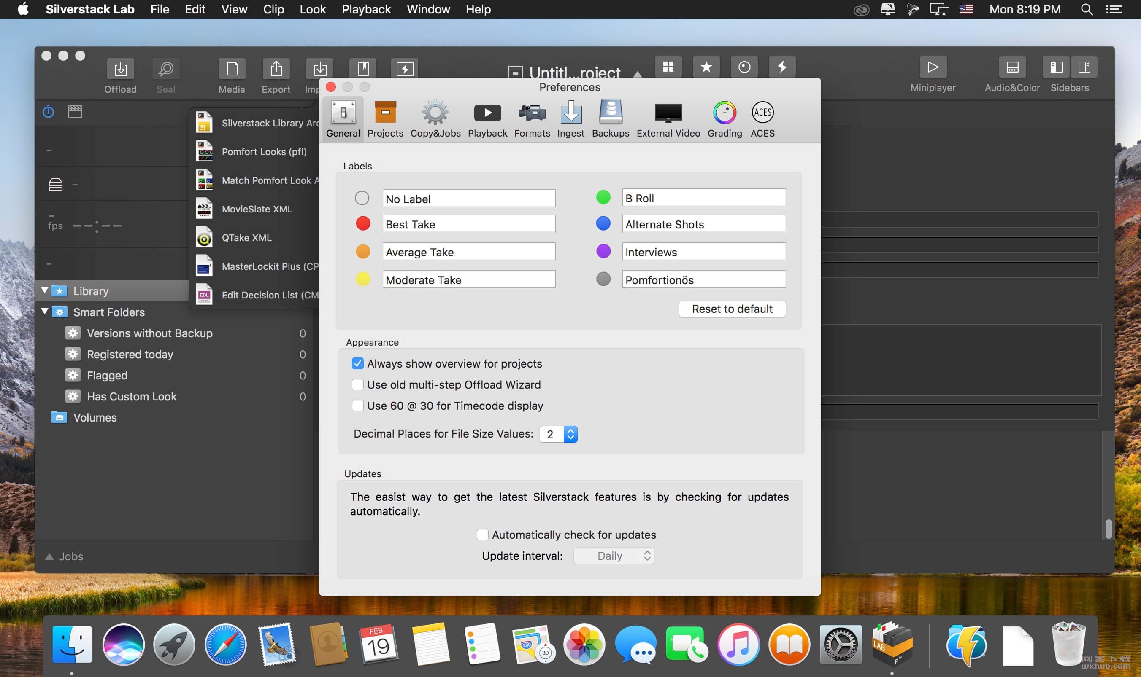This screenshot has height=677, width=1141.
Task: Open Formats preferences pane
Action: click(532, 119)
